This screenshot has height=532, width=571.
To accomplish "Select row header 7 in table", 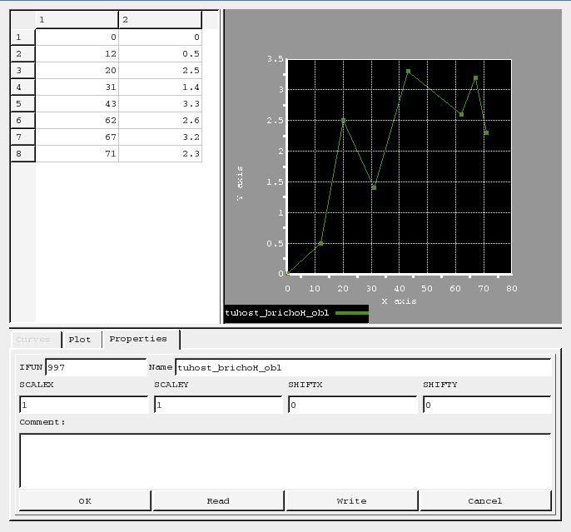I will tap(23, 137).
